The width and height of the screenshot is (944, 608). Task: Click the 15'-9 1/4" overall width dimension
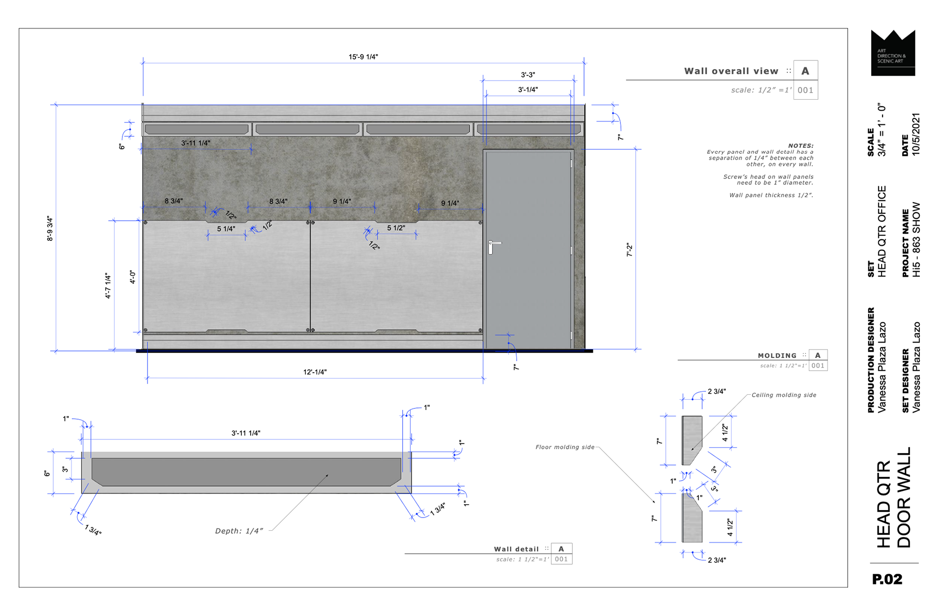pos(363,57)
